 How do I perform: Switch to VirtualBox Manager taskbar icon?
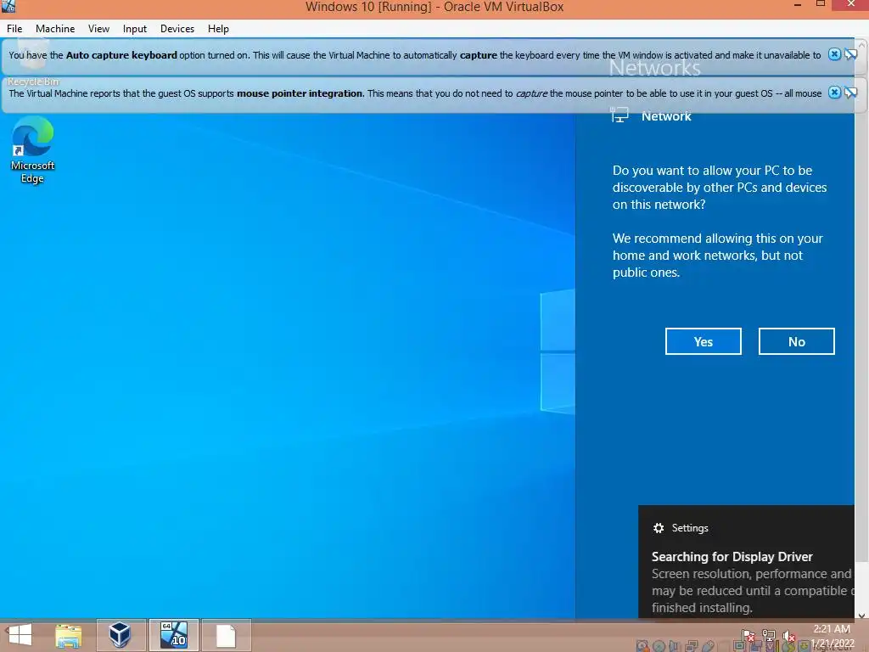pyautogui.click(x=121, y=635)
